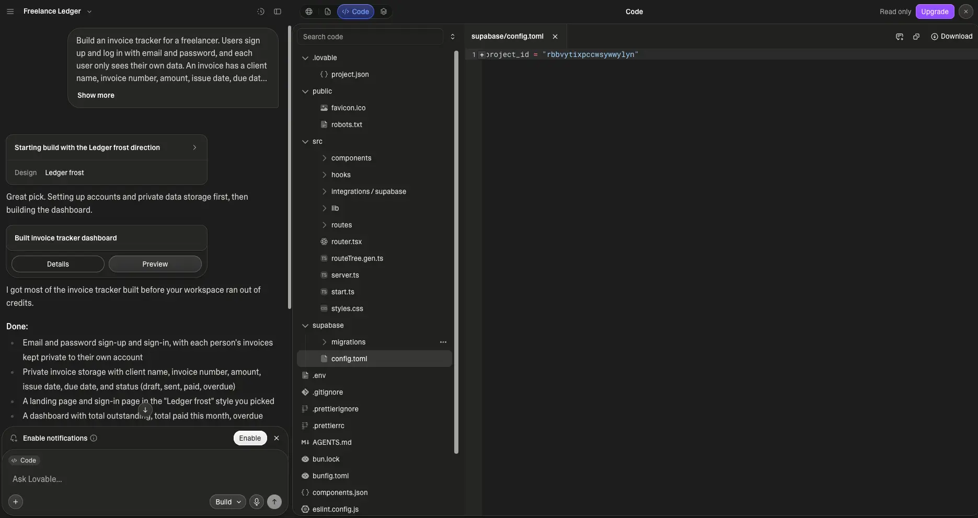Expand the integrations / supabase folder
Image resolution: width=978 pixels, height=518 pixels.
(x=374, y=191)
